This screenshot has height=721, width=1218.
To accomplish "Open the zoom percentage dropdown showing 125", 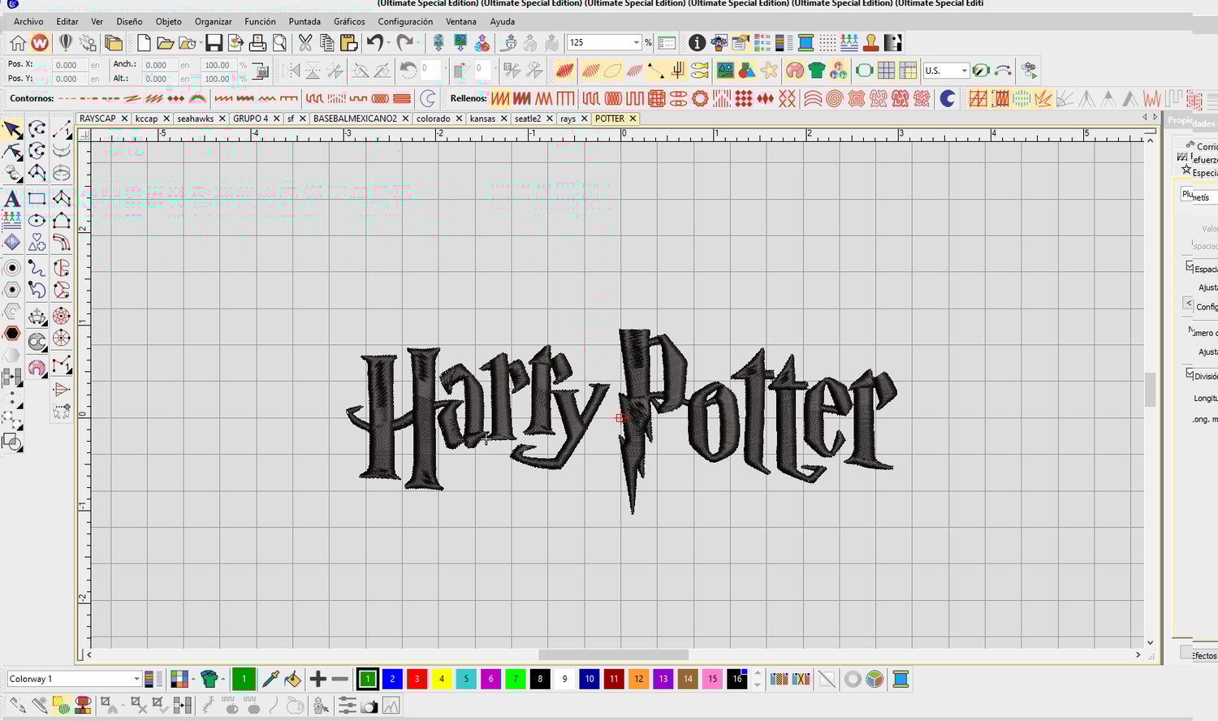I will click(636, 43).
